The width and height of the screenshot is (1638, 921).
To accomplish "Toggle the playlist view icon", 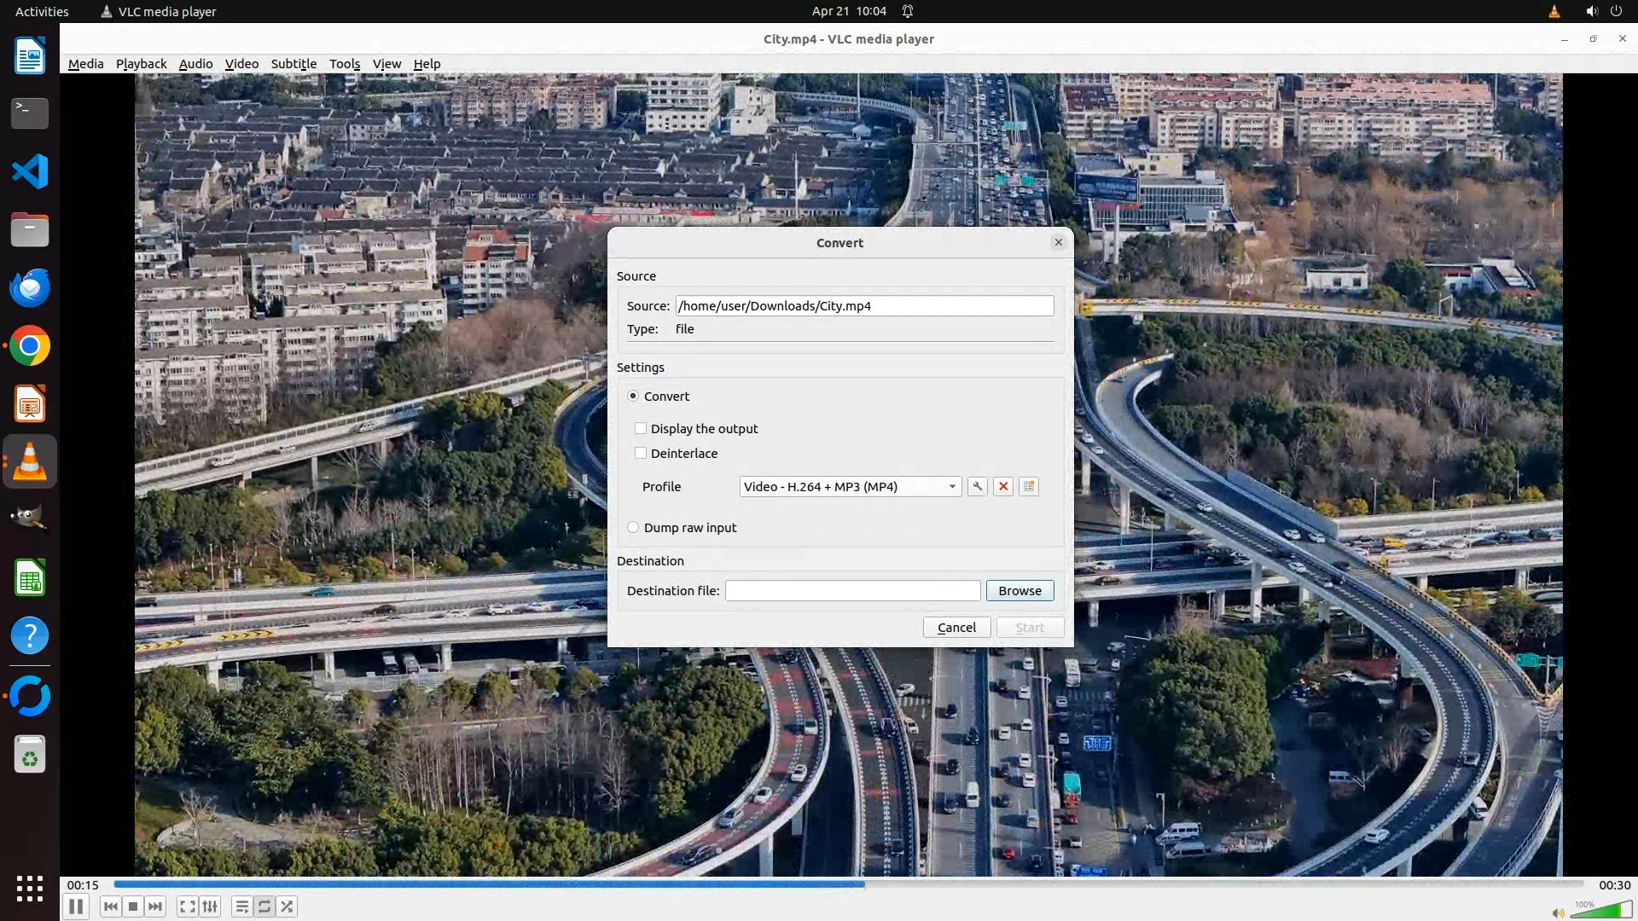I will (x=241, y=907).
